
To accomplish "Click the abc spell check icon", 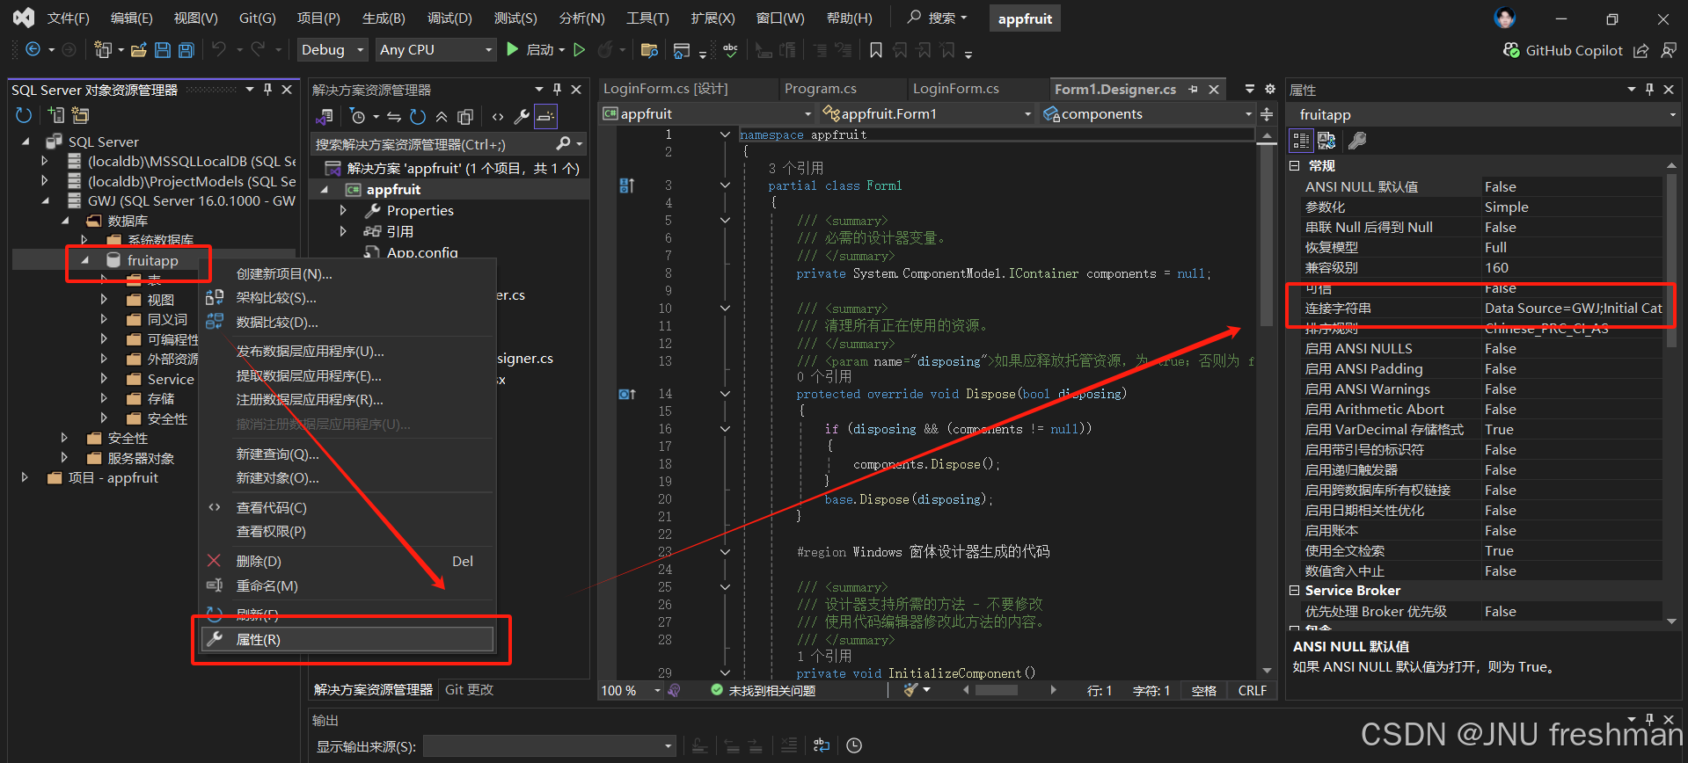I will [x=730, y=50].
